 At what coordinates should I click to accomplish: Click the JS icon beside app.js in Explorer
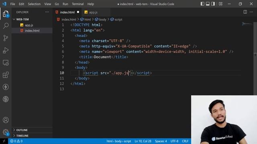click(22, 25)
